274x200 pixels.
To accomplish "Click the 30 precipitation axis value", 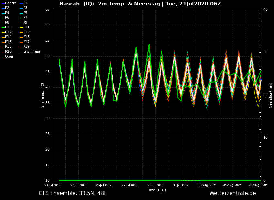I will [265, 52].
